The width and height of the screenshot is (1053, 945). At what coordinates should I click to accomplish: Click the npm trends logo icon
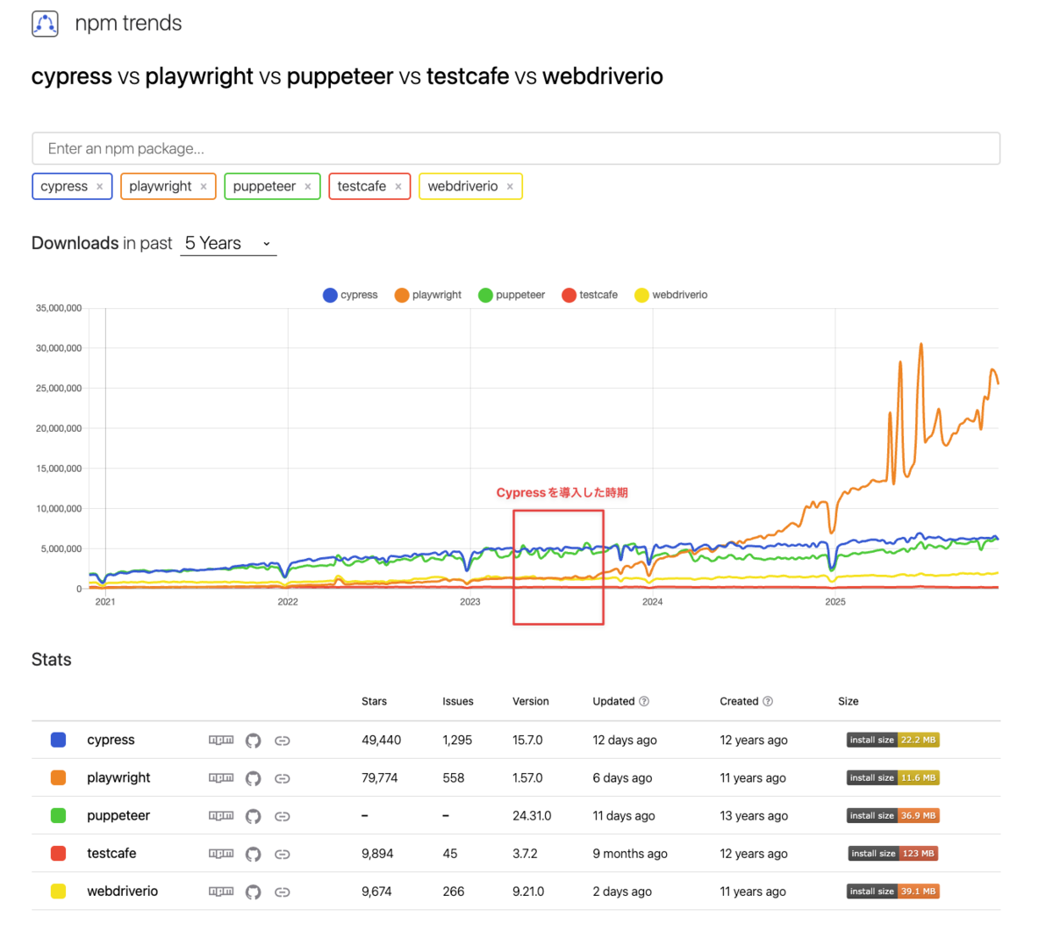click(45, 24)
